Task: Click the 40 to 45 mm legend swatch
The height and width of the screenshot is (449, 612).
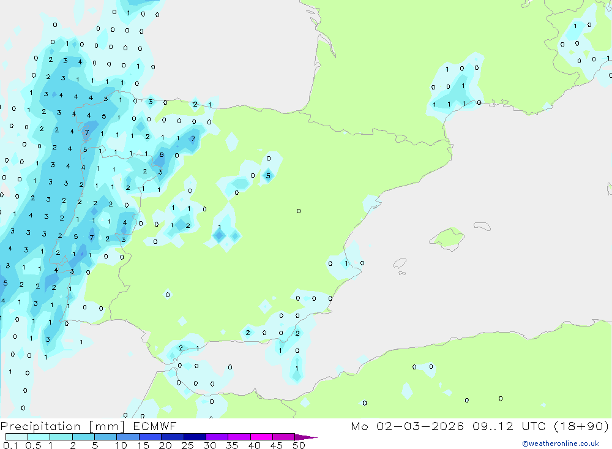Action: [261, 437]
